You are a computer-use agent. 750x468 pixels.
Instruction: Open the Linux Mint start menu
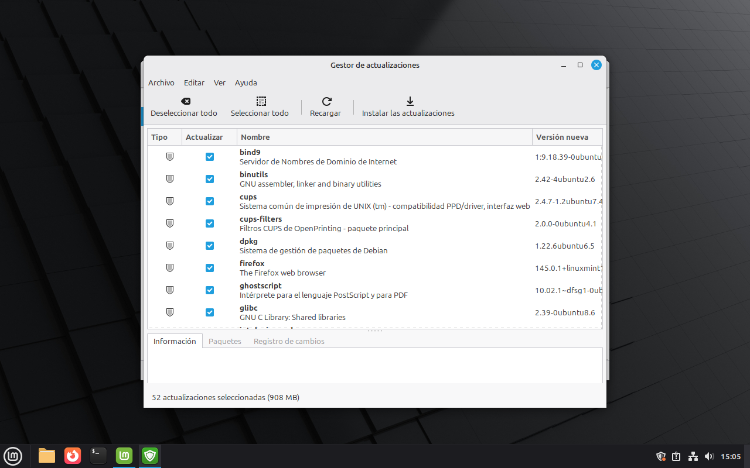(x=13, y=455)
